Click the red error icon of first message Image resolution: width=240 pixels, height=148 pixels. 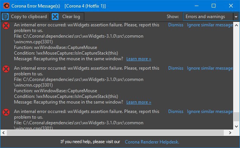click(6, 26)
